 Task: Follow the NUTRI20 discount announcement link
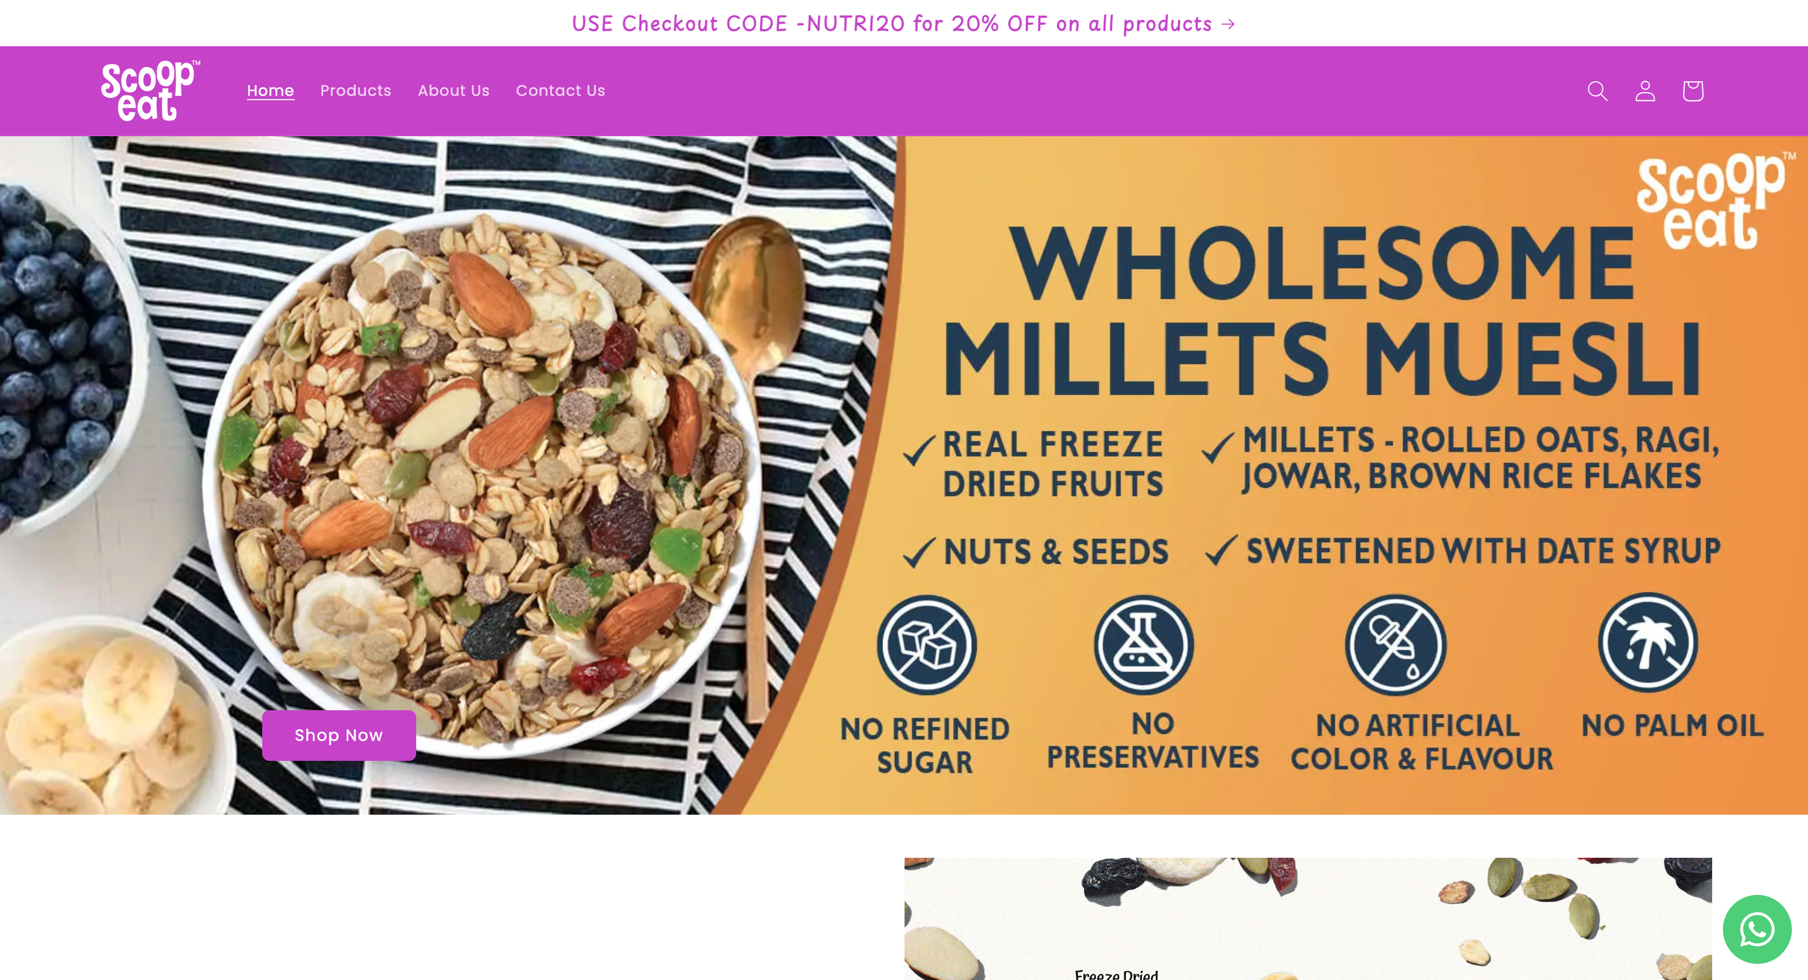pos(903,24)
